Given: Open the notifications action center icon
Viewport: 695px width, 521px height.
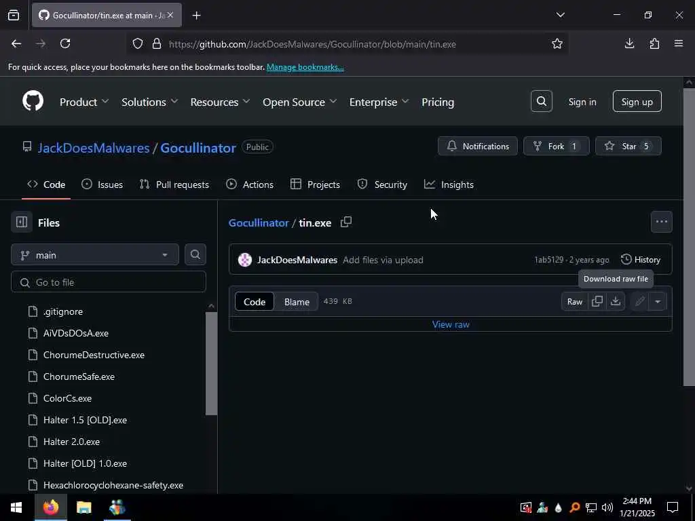Looking at the screenshot, I should pyautogui.click(x=673, y=507).
